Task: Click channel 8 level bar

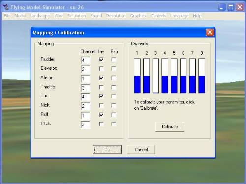Action: pyautogui.click(x=202, y=76)
